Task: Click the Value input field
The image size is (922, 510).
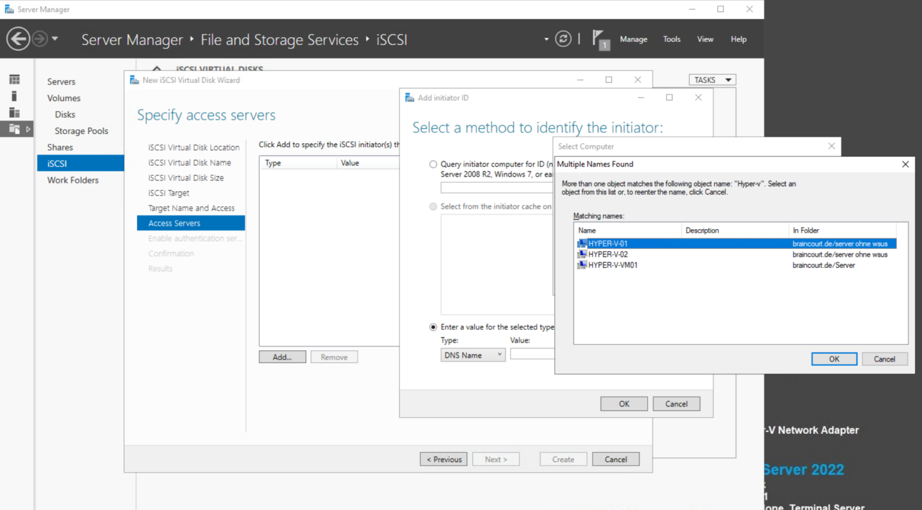Action: (533, 354)
